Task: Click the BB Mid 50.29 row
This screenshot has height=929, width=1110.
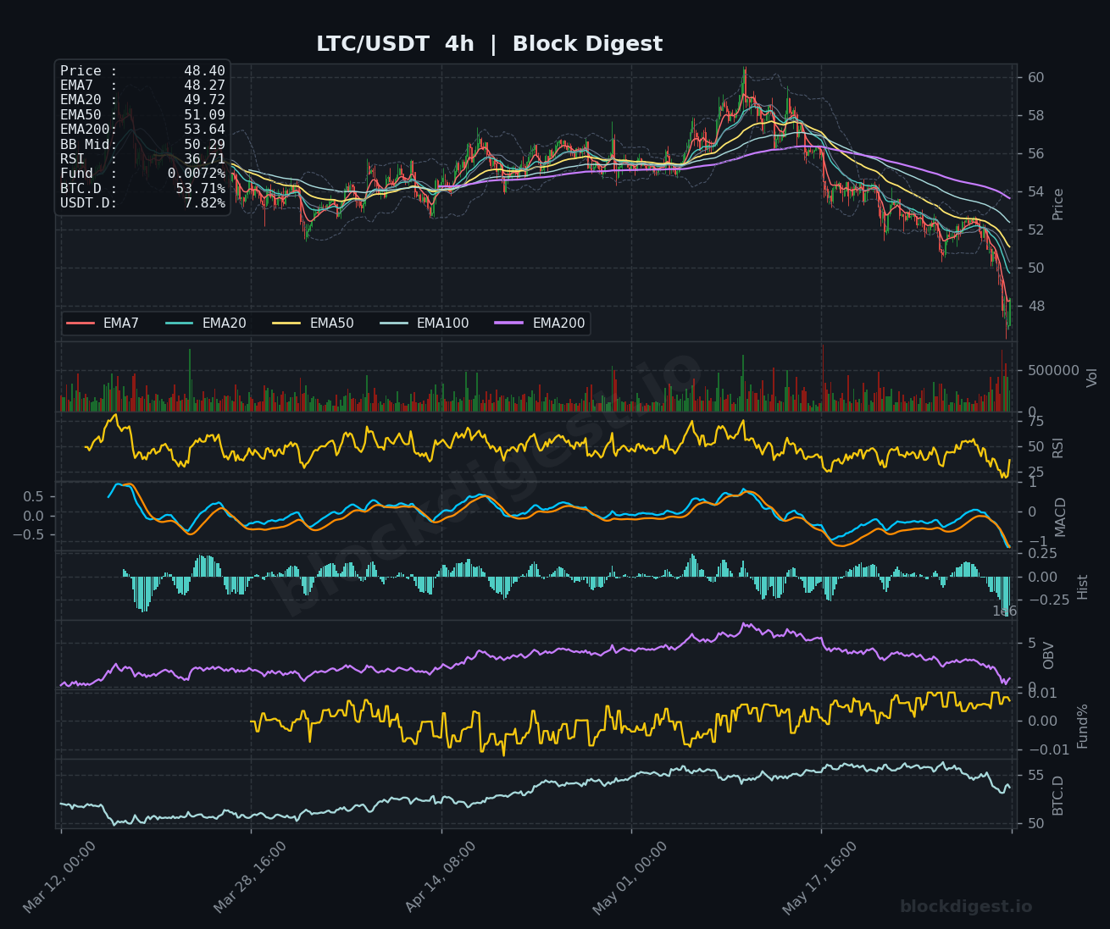Action: pyautogui.click(x=142, y=144)
